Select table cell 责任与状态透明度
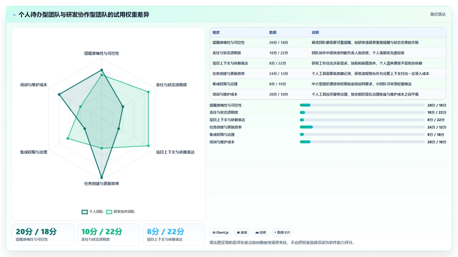Screen dimensions: 458x257 pos(227,53)
